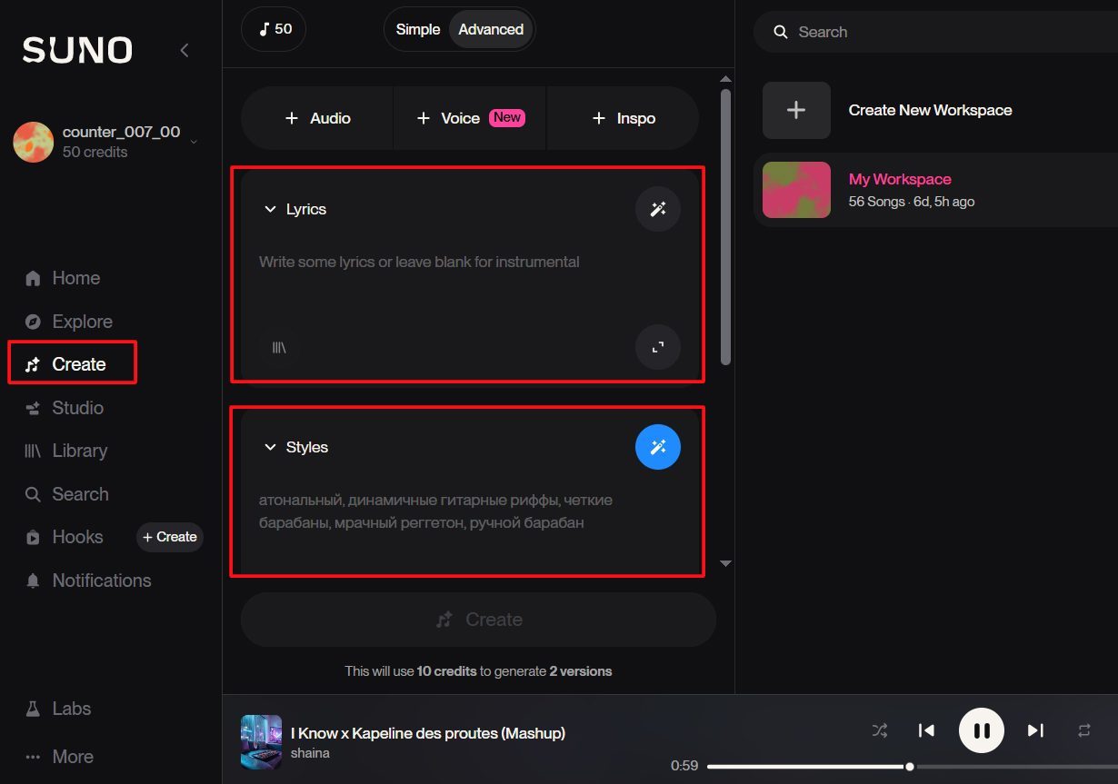Click the magic wand icon in Lyrics
This screenshot has height=784, width=1118.
[x=657, y=209]
